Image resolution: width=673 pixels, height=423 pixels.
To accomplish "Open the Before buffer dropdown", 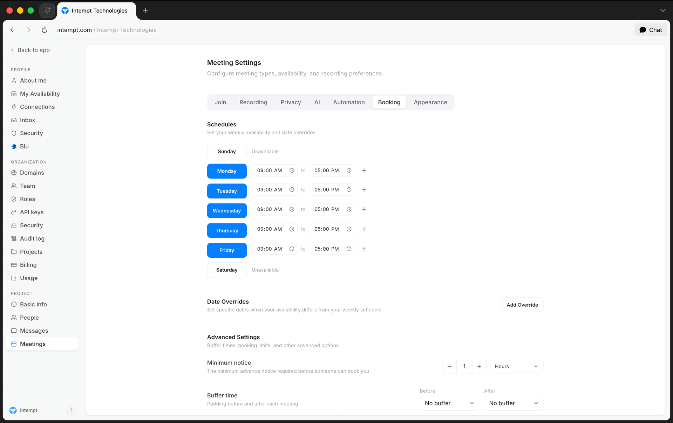I will [x=449, y=403].
